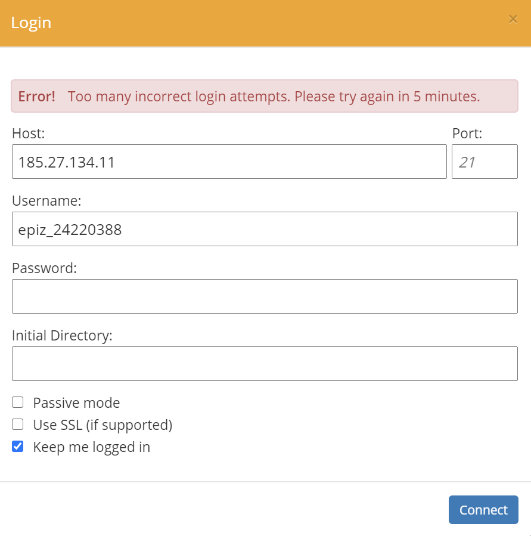This screenshot has height=536, width=531.
Task: Tick the Use SSL checkbox
Action: 18,425
